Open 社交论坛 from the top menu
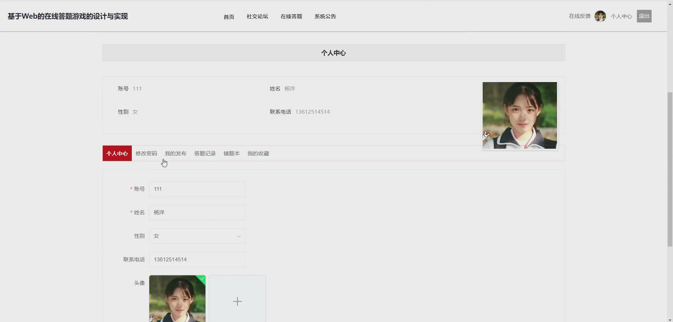The width and height of the screenshot is (673, 322). click(257, 16)
